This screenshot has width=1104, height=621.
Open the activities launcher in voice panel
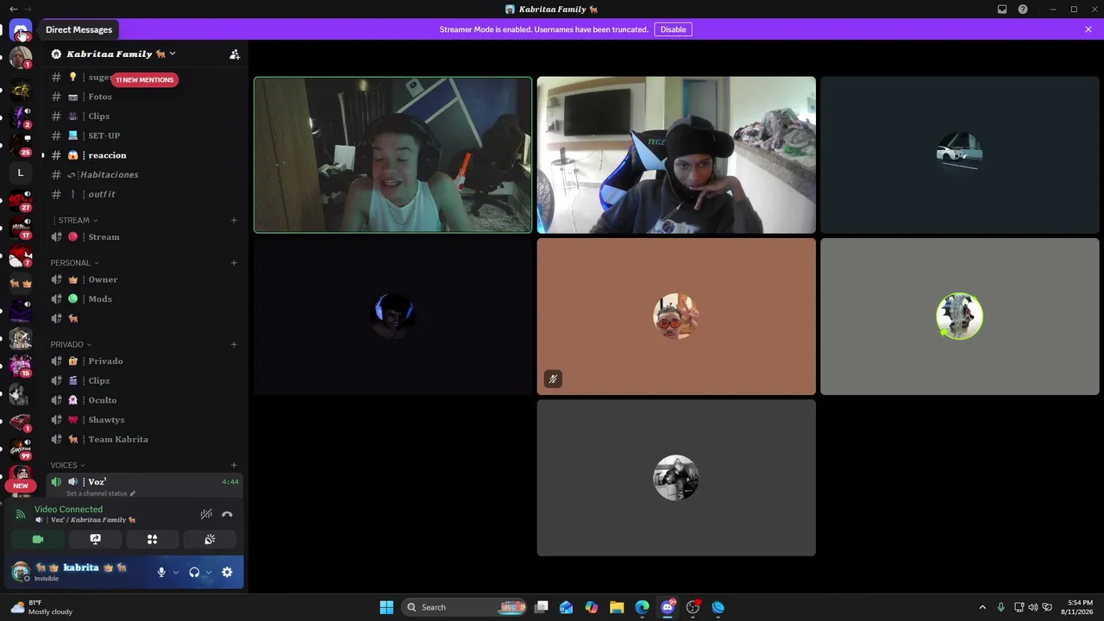[x=153, y=539]
